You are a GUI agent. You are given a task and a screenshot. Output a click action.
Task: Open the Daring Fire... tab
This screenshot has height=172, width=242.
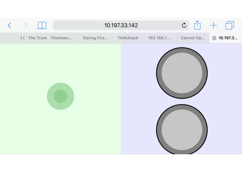point(95,38)
